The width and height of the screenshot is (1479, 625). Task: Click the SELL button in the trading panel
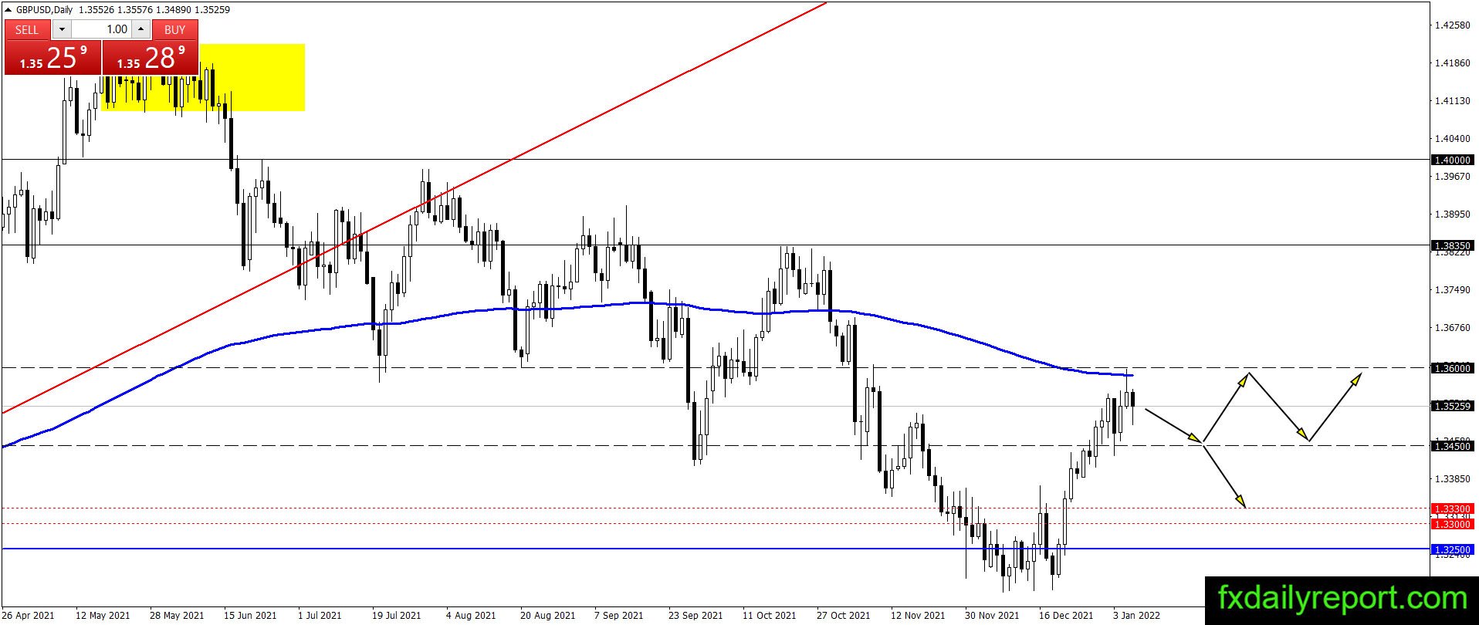coord(27,29)
